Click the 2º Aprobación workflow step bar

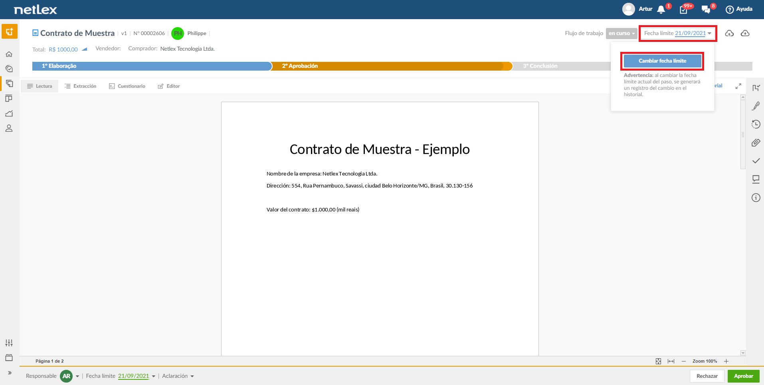point(391,66)
